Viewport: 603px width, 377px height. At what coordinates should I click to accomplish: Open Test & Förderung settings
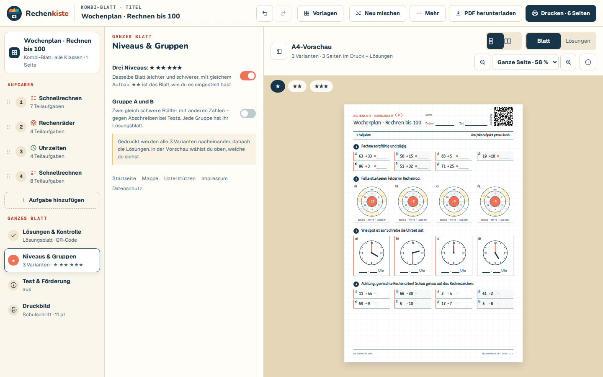coord(52,285)
